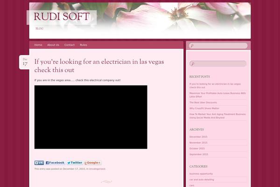Click magnifier icon in top search box
This screenshot has width=280, height=187.
(192, 46)
